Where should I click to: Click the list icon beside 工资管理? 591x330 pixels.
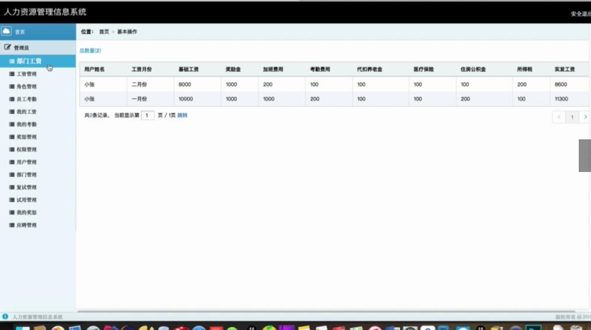pyautogui.click(x=12, y=74)
